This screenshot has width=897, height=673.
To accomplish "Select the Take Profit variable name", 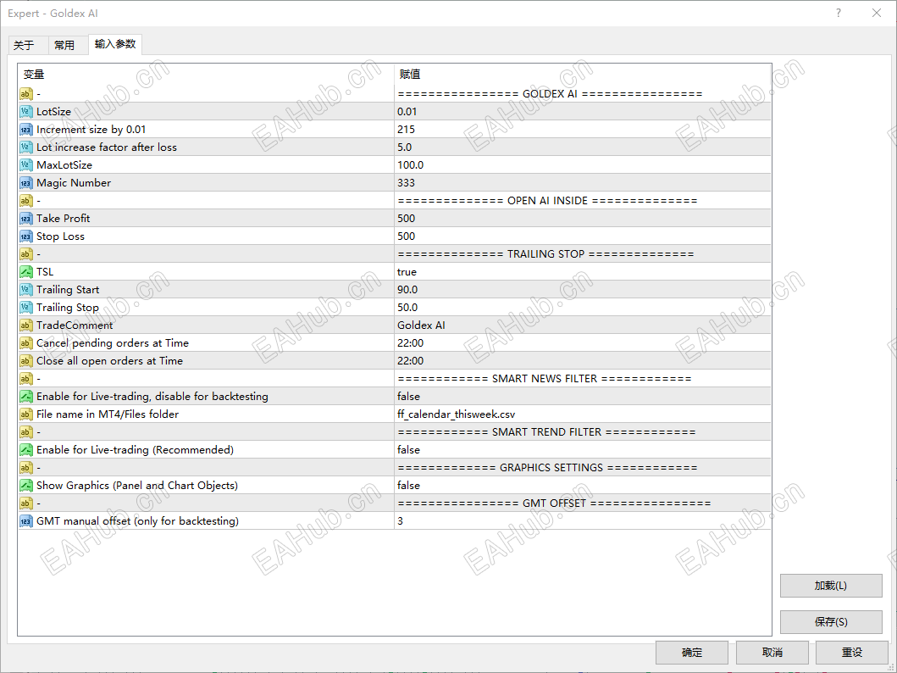I will [x=63, y=218].
